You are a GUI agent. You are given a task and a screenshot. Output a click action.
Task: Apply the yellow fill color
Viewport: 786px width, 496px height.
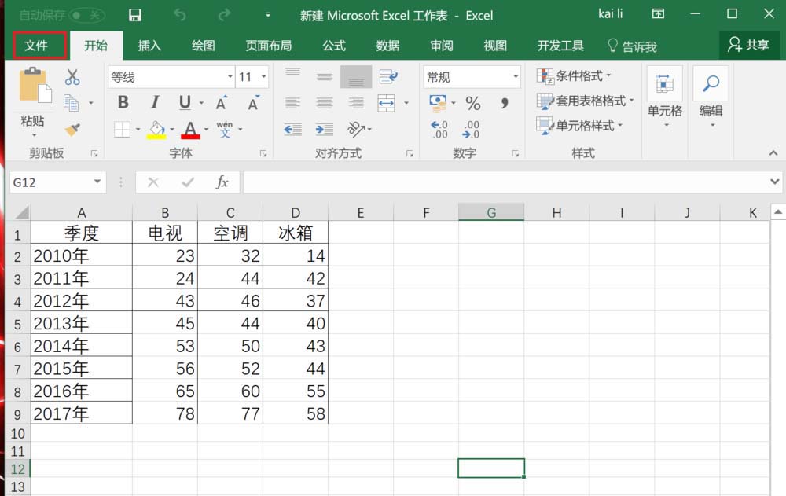(x=156, y=129)
